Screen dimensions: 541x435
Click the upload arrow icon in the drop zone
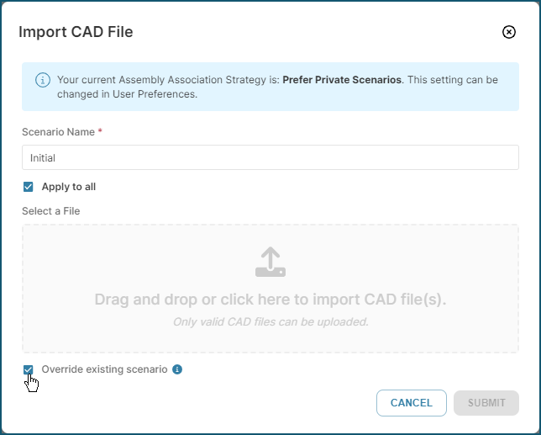[270, 262]
